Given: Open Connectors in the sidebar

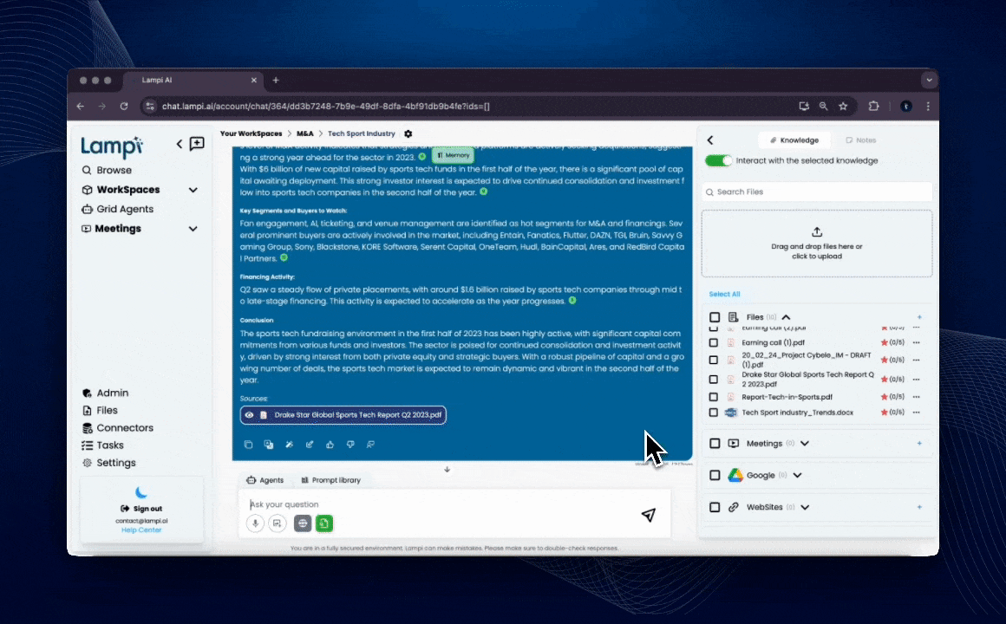Looking at the screenshot, I should pos(118,428).
